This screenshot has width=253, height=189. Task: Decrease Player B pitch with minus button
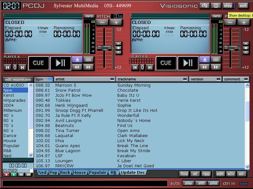pyautogui.click(x=230, y=23)
